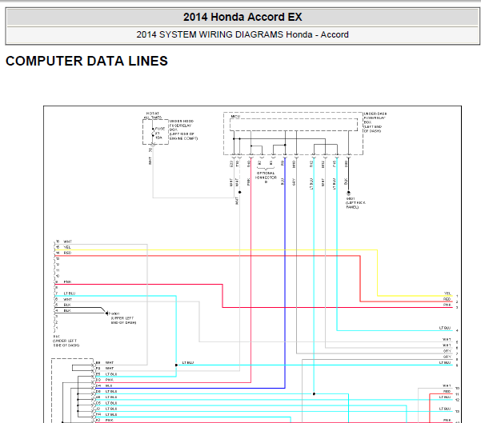Click DLC pin 4 "BLK" label
Image resolution: width=481 pixels, height=423 pixels.
tap(67, 310)
